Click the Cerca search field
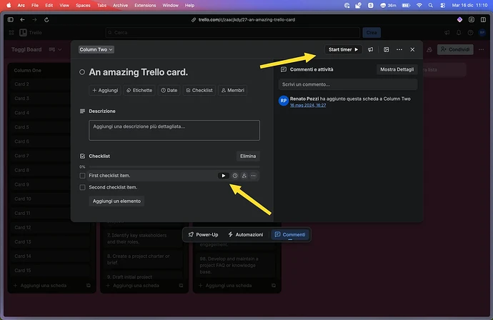 (233, 33)
